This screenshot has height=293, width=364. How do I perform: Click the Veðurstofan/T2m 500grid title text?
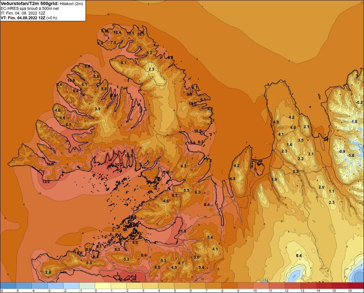tap(30, 4)
